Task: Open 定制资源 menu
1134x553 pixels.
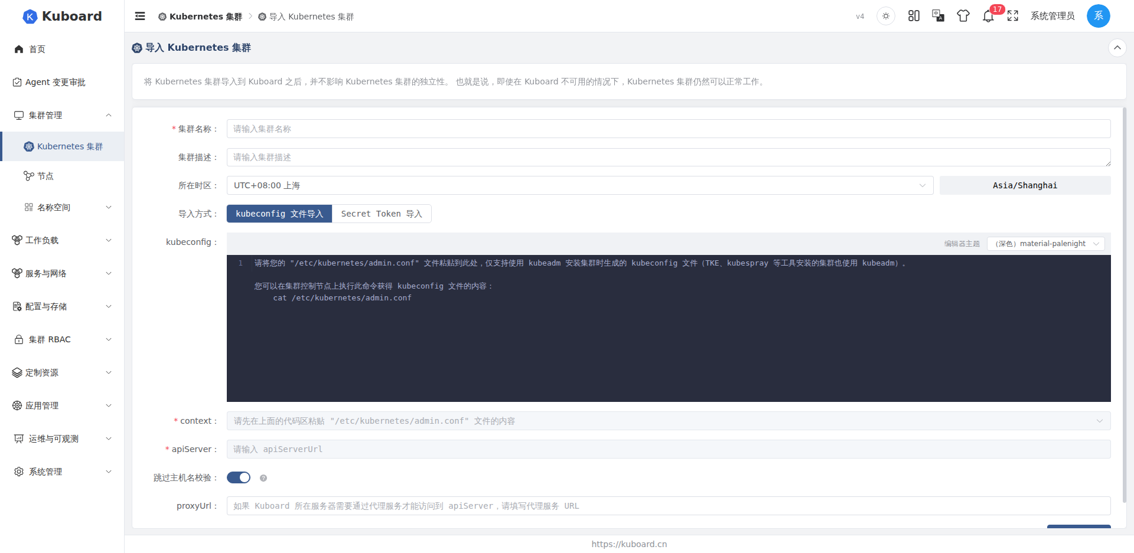Action: [62, 372]
